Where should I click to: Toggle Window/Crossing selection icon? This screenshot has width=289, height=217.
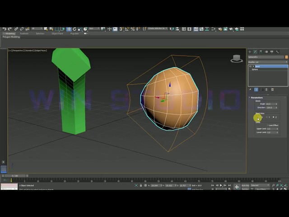pyautogui.click(x=62, y=29)
